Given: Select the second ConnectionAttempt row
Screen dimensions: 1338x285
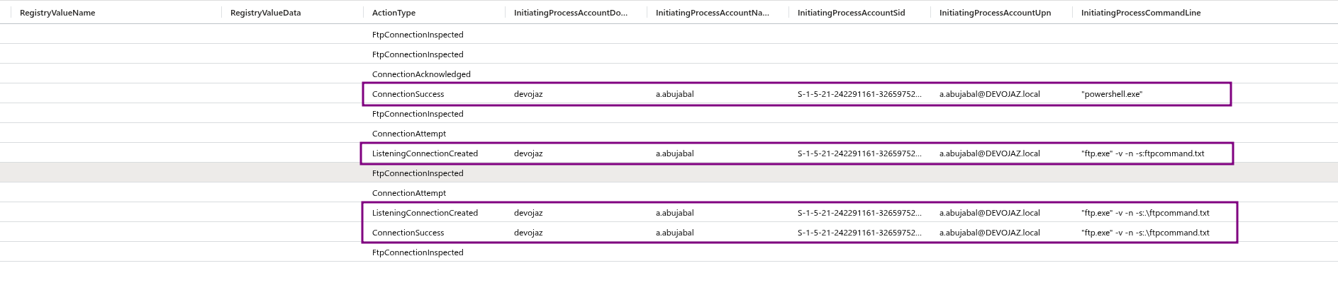Looking at the screenshot, I should pyautogui.click(x=669, y=192).
